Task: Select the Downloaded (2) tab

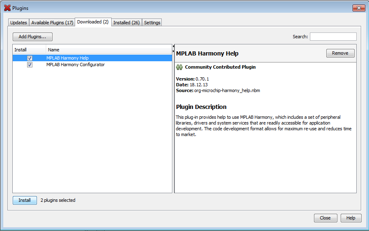Action: 93,22
